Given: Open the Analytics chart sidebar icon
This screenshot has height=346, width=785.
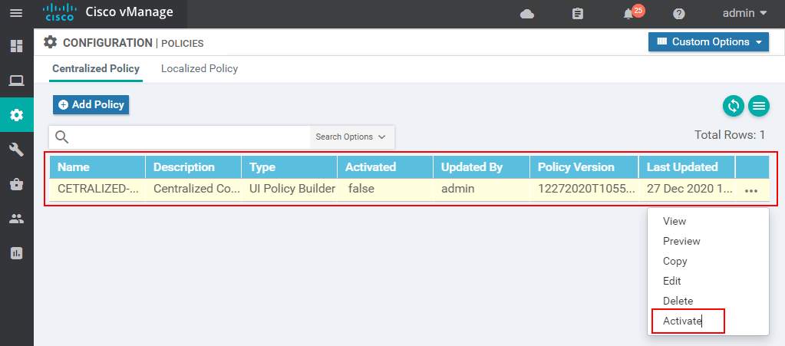Looking at the screenshot, I should 16,252.
